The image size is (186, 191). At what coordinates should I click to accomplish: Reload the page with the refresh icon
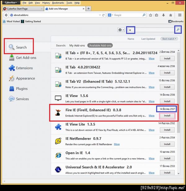click(x=104, y=15)
